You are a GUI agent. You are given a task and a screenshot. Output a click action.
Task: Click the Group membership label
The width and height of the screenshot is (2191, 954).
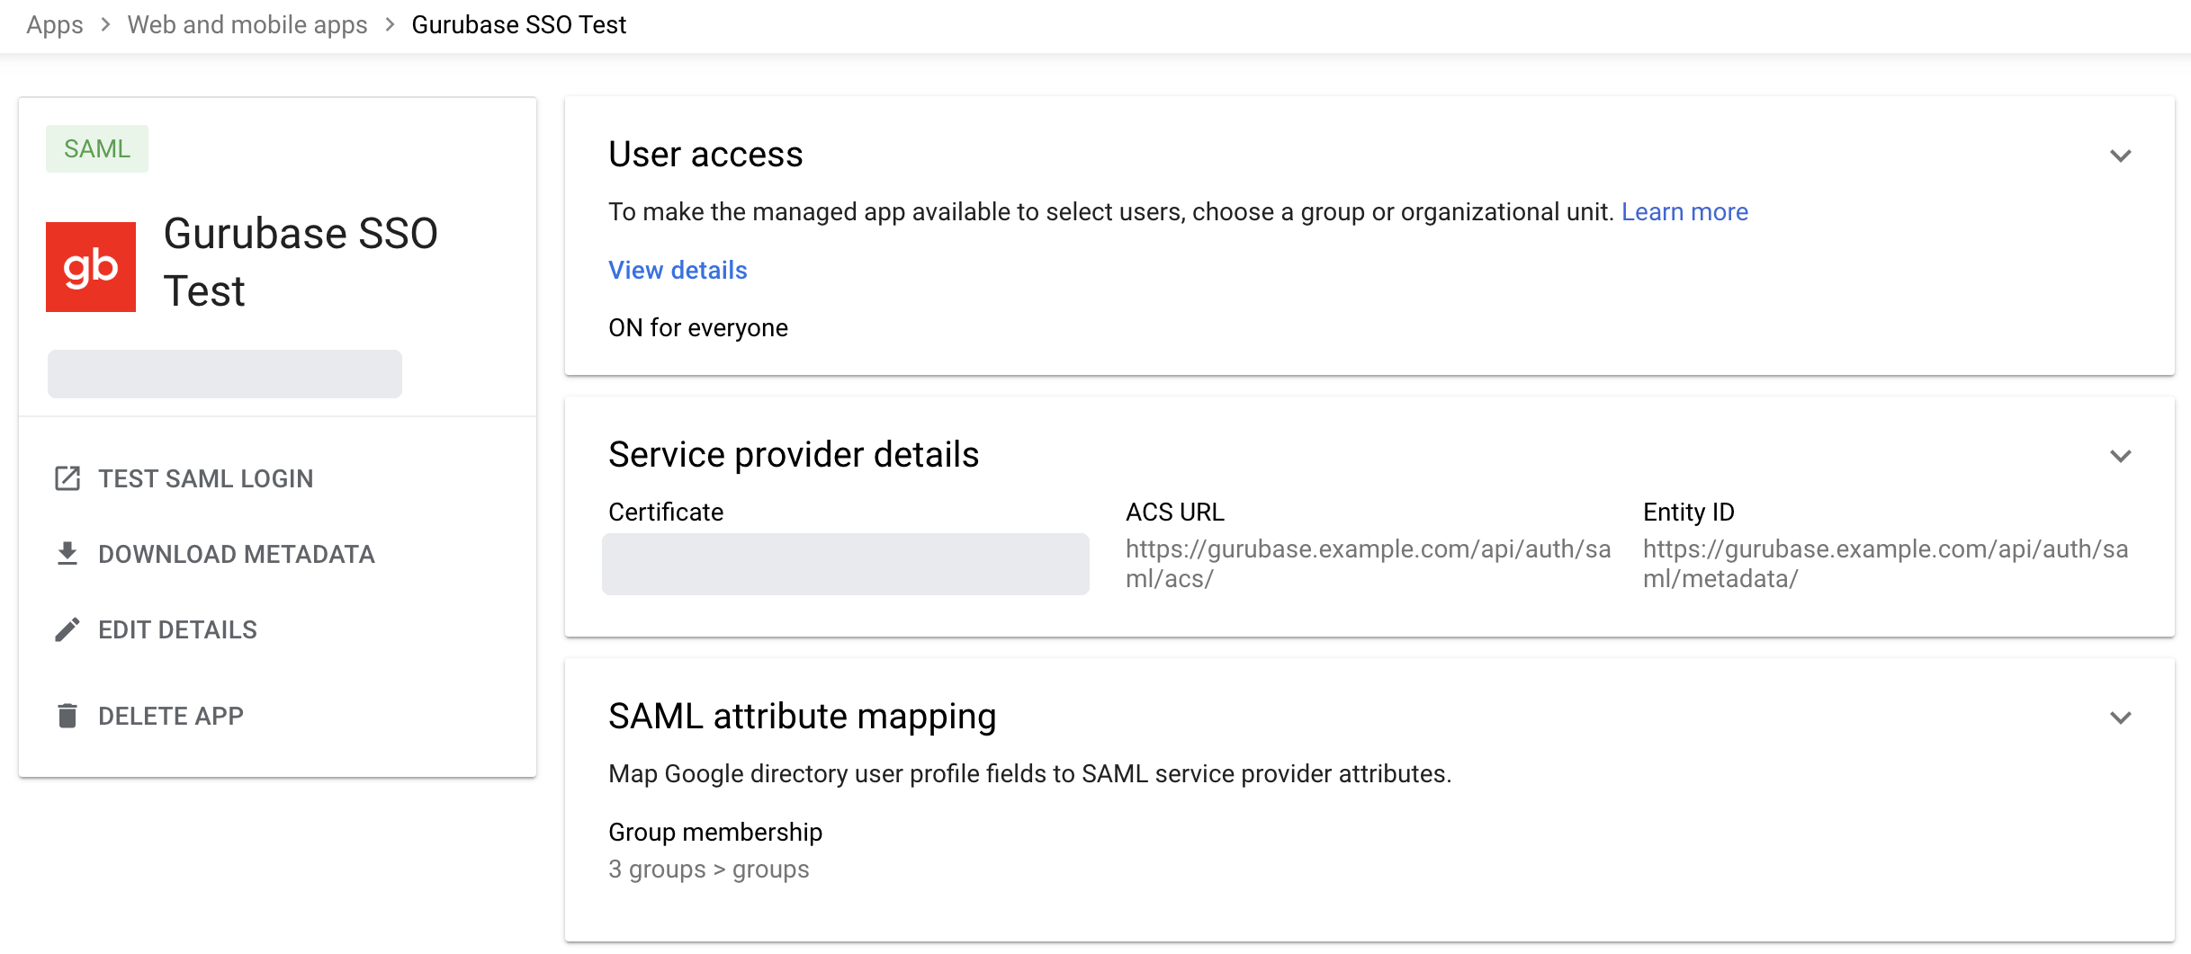click(x=715, y=832)
